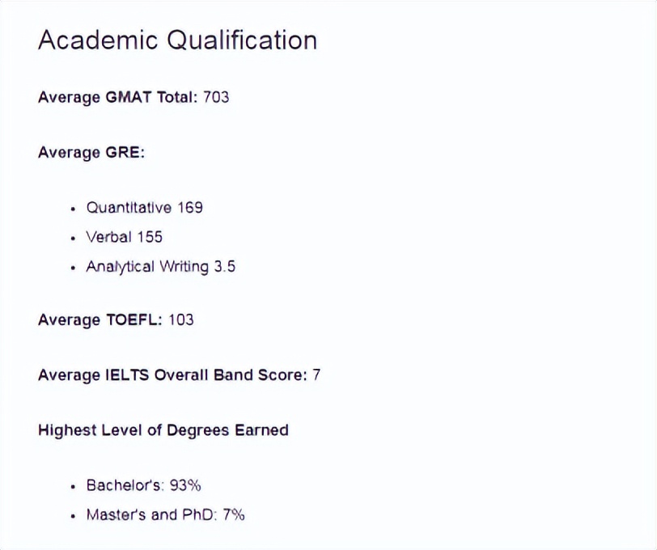The width and height of the screenshot is (657, 550).
Task: Click the bullet point before "Quantitative"
Action: 73,209
